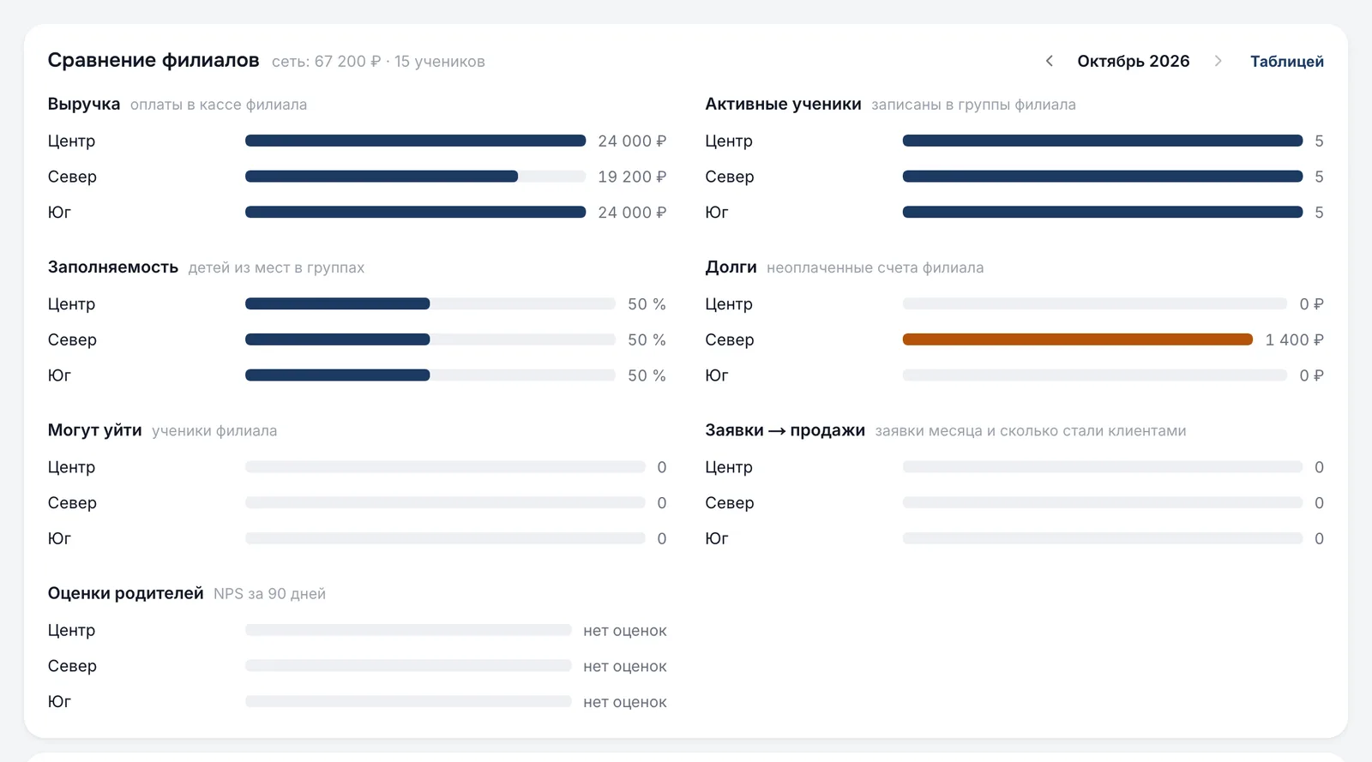This screenshot has height=762, width=1372.
Task: Click the Выручка section heading
Action: [84, 104]
